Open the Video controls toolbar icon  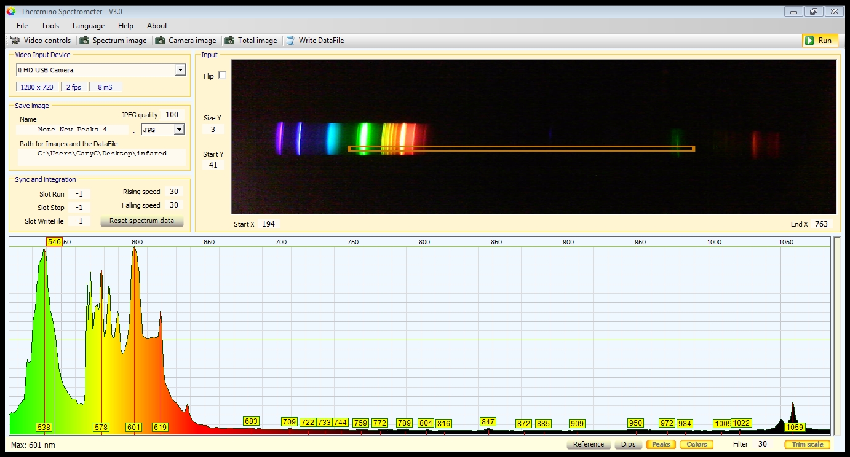coord(15,41)
